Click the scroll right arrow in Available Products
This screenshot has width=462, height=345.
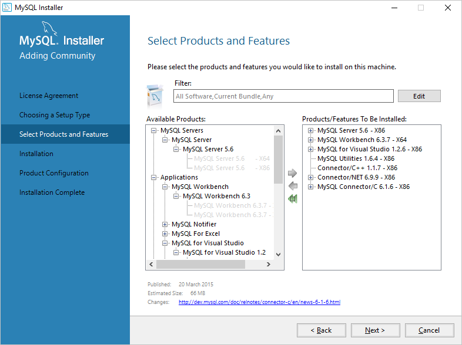click(268, 265)
